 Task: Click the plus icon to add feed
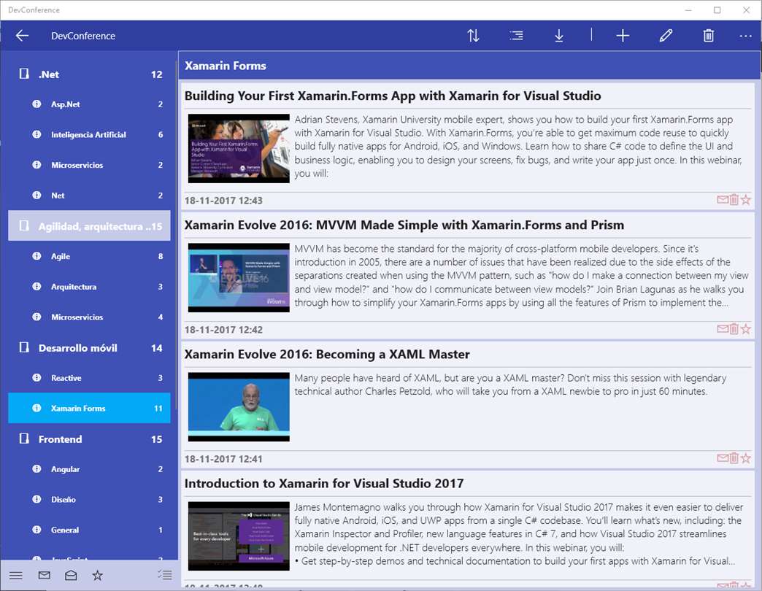(x=623, y=36)
